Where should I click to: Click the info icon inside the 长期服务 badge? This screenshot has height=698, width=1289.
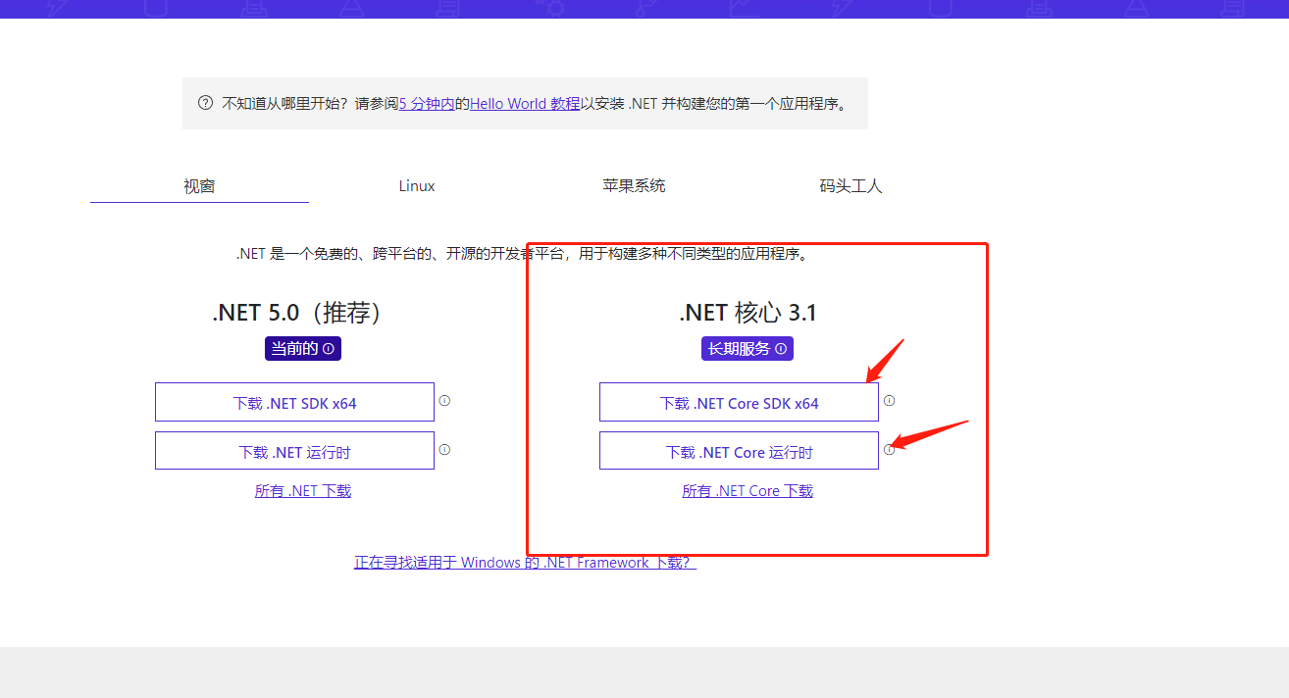781,348
